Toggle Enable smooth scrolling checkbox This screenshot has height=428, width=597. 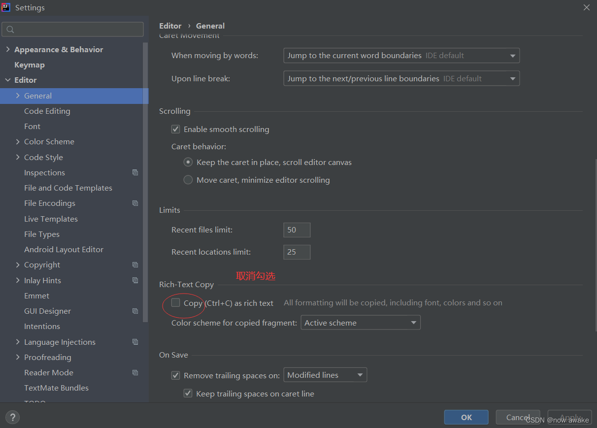pos(175,129)
